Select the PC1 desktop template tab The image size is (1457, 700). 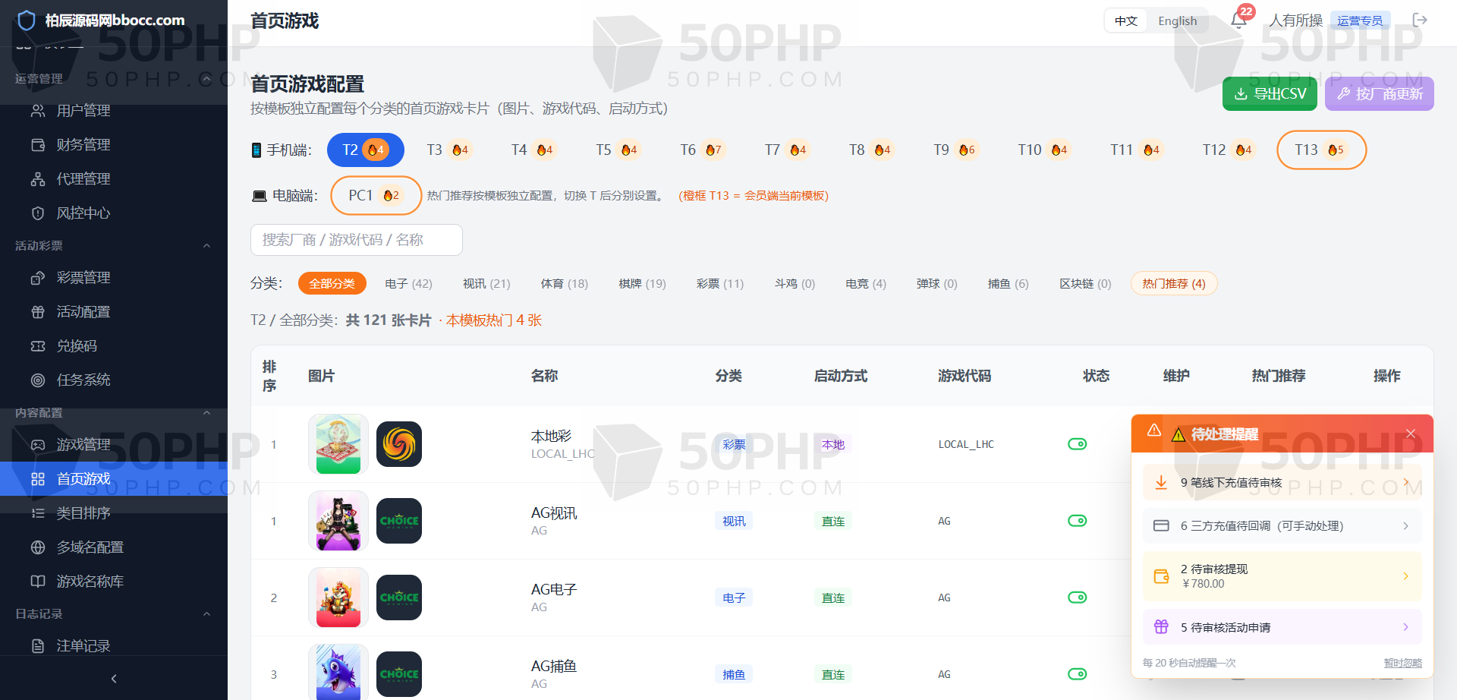click(376, 195)
